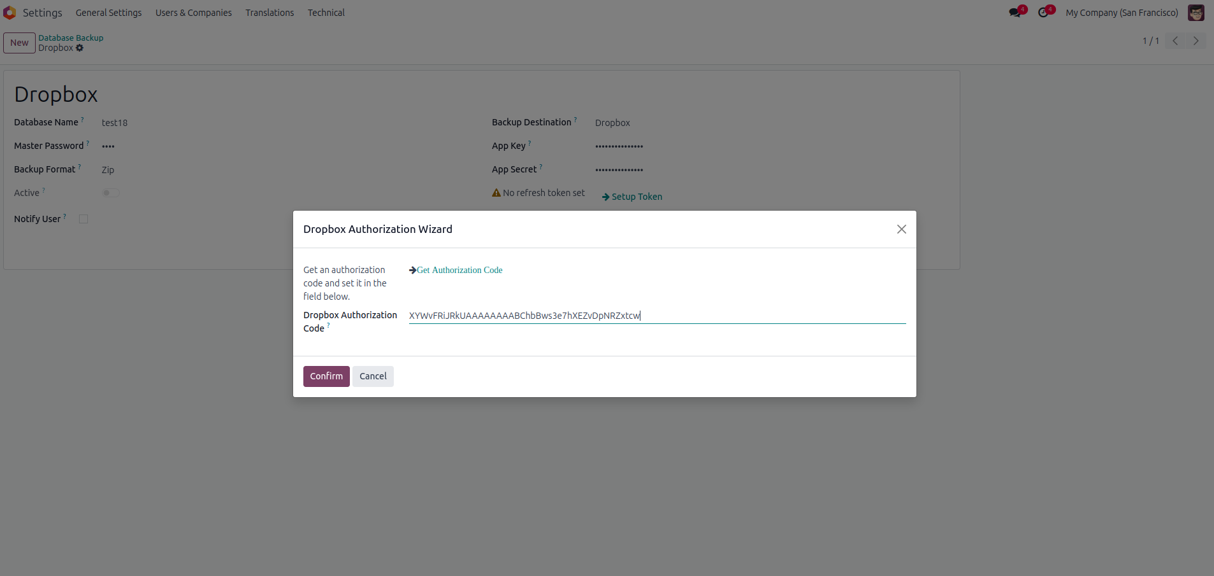Go to the previous record arrow

click(x=1175, y=41)
